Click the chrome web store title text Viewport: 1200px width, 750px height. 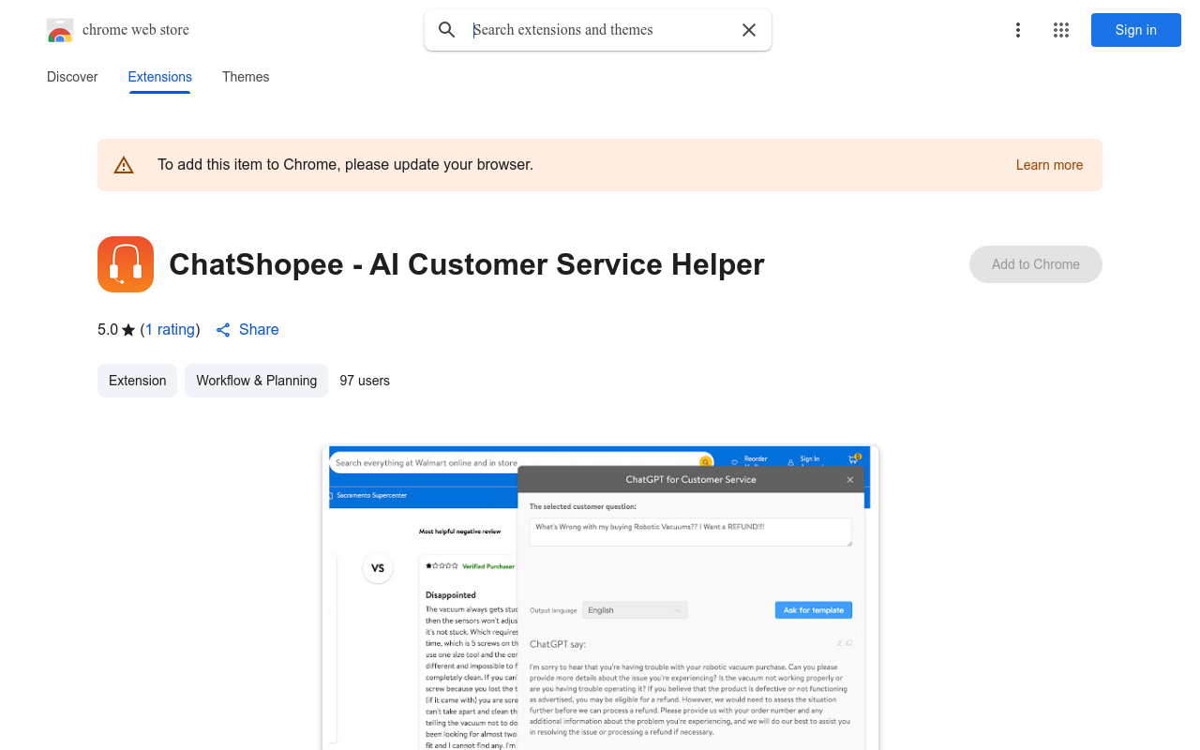[136, 30]
